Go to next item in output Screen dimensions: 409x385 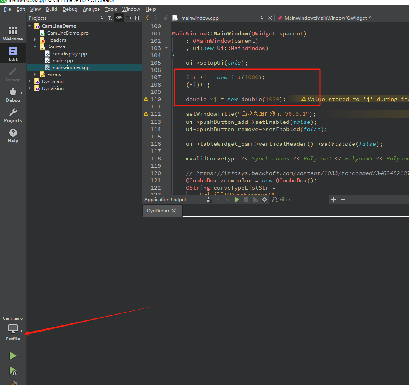[x=227, y=200]
